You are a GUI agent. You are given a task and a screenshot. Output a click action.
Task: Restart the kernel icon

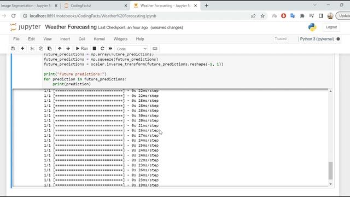102,49
